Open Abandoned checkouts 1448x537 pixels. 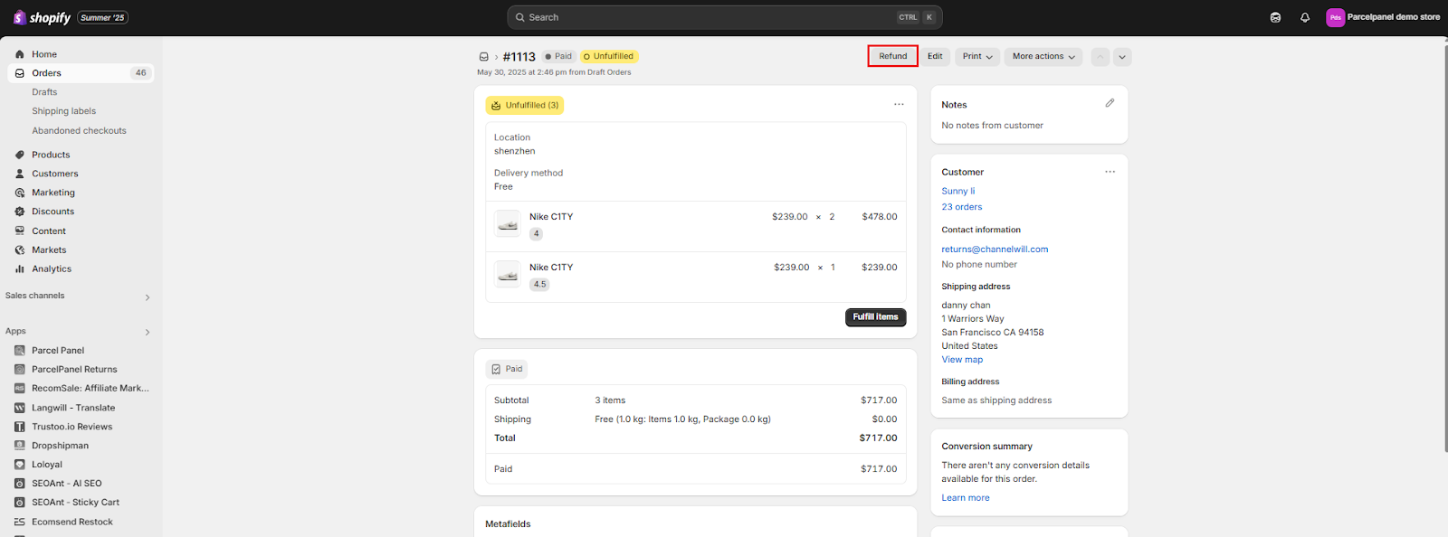click(x=80, y=131)
